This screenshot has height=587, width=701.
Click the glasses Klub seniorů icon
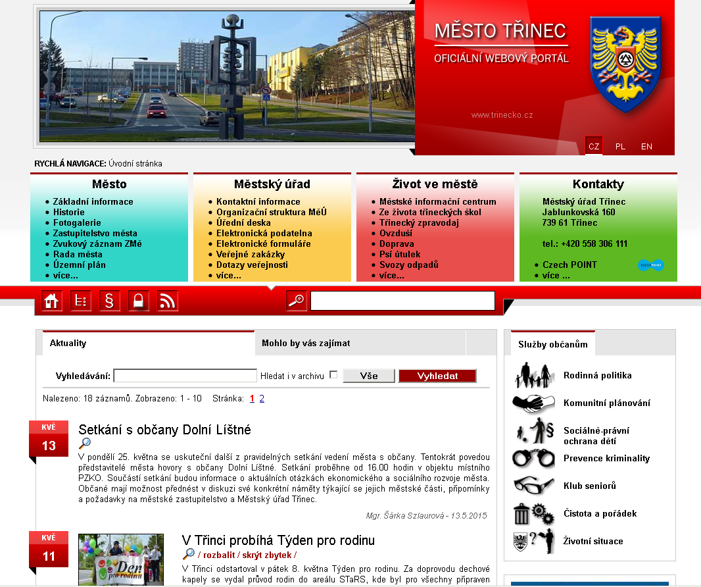(x=533, y=486)
